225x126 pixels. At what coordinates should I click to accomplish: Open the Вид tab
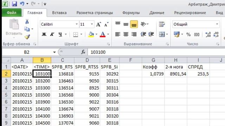(219, 13)
